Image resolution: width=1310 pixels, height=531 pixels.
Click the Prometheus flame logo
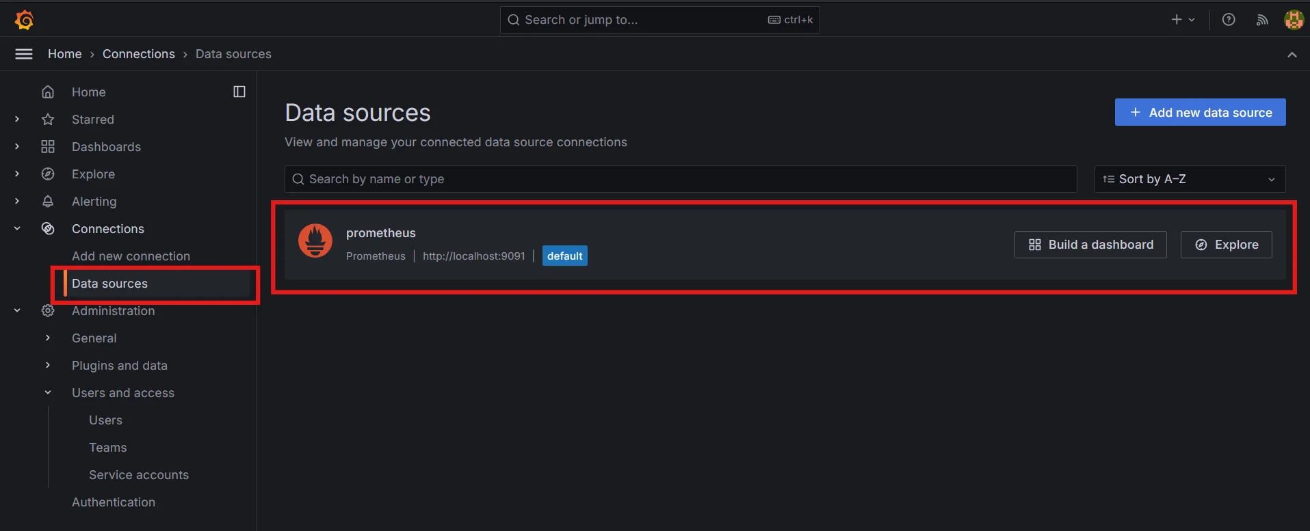[x=315, y=241]
